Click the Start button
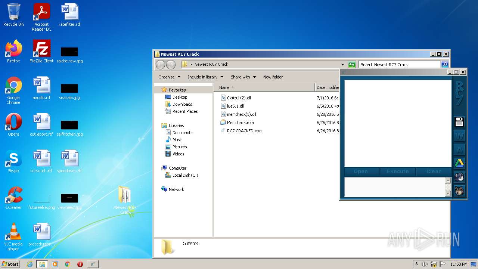This screenshot has height=269, width=478. coord(10,264)
